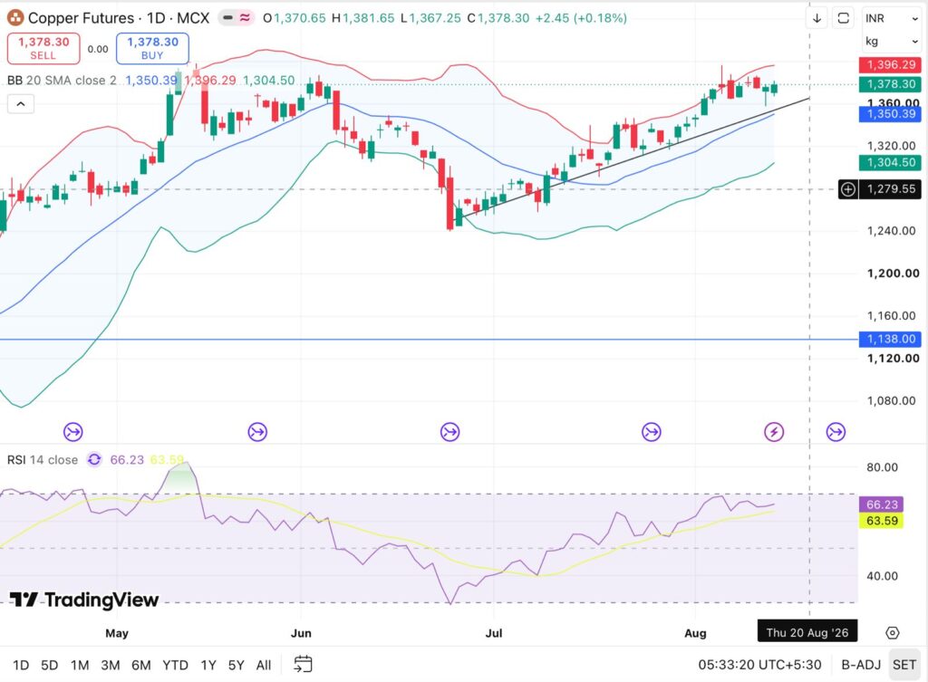Click the rightmost future rollover marker

pyautogui.click(x=836, y=432)
